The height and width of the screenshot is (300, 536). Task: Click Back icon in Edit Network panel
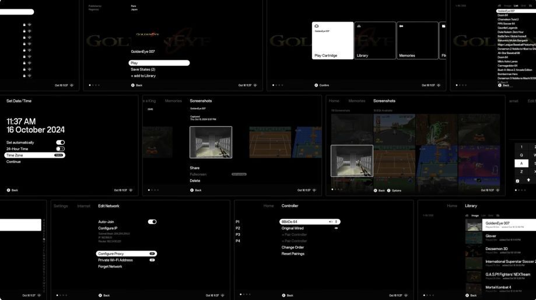click(100, 295)
